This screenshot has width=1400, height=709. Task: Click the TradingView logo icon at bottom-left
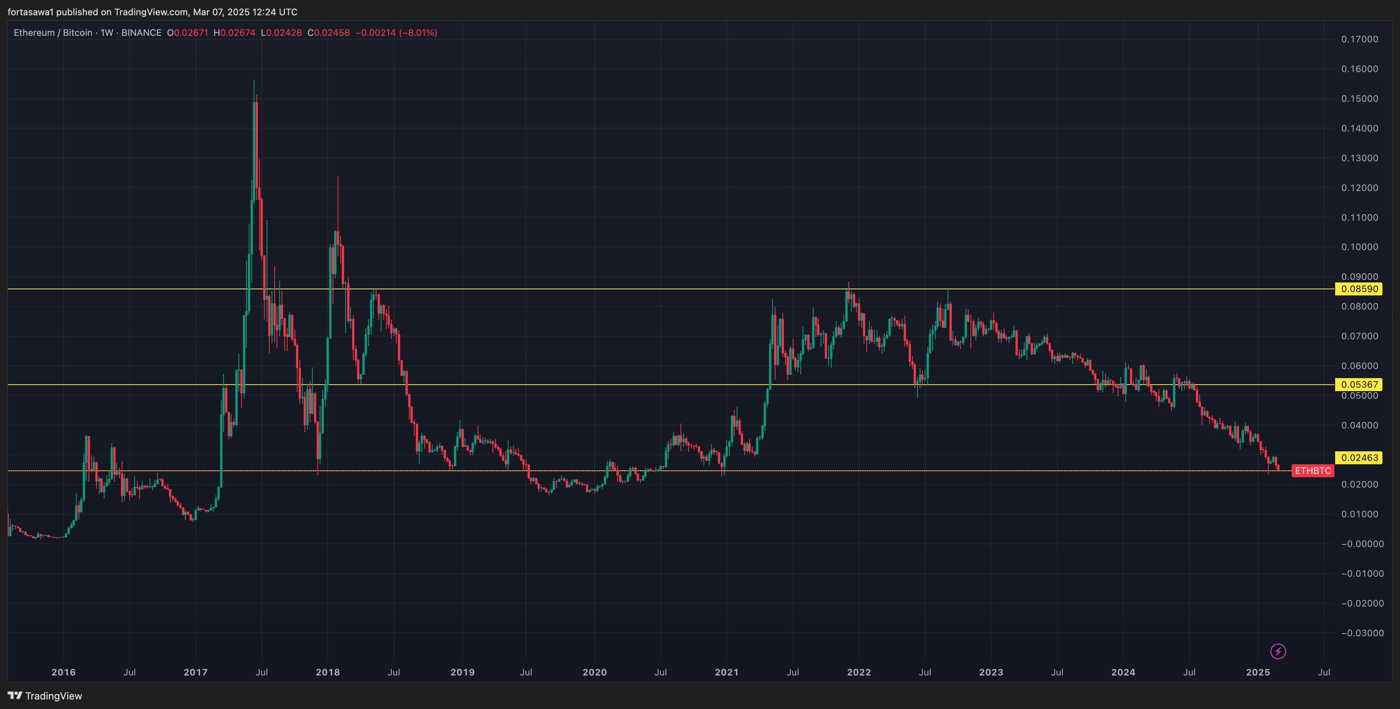(14, 695)
